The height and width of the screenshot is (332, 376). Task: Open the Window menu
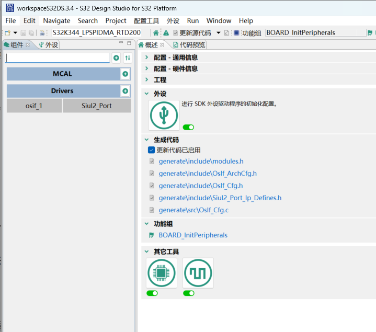[219, 21]
